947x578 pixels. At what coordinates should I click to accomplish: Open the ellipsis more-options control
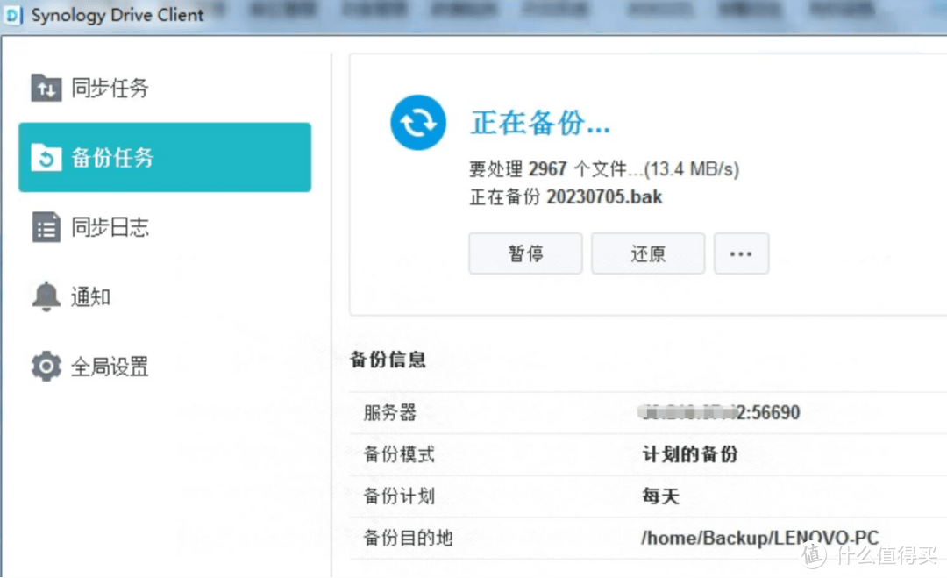741,253
